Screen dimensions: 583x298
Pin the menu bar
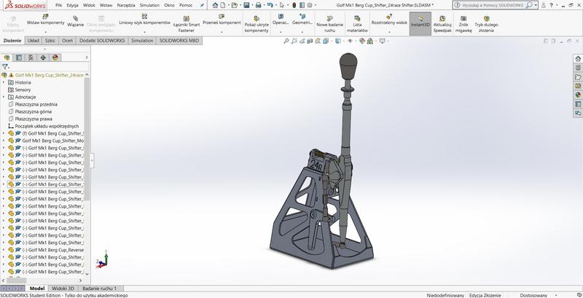202,5
